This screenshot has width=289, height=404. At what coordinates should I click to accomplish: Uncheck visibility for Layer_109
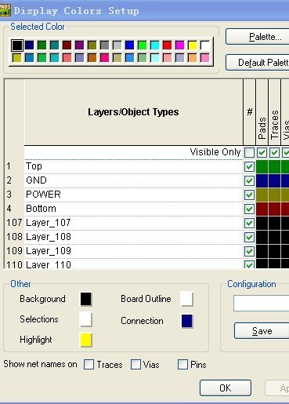(249, 251)
